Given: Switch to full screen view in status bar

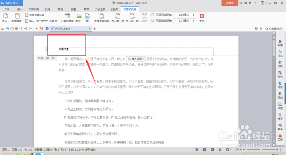Looking at the screenshot, I should 197,150.
